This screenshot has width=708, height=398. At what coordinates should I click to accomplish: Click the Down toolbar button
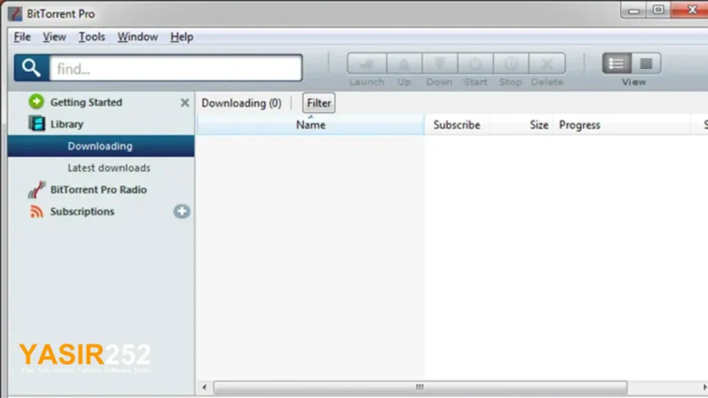click(x=439, y=64)
